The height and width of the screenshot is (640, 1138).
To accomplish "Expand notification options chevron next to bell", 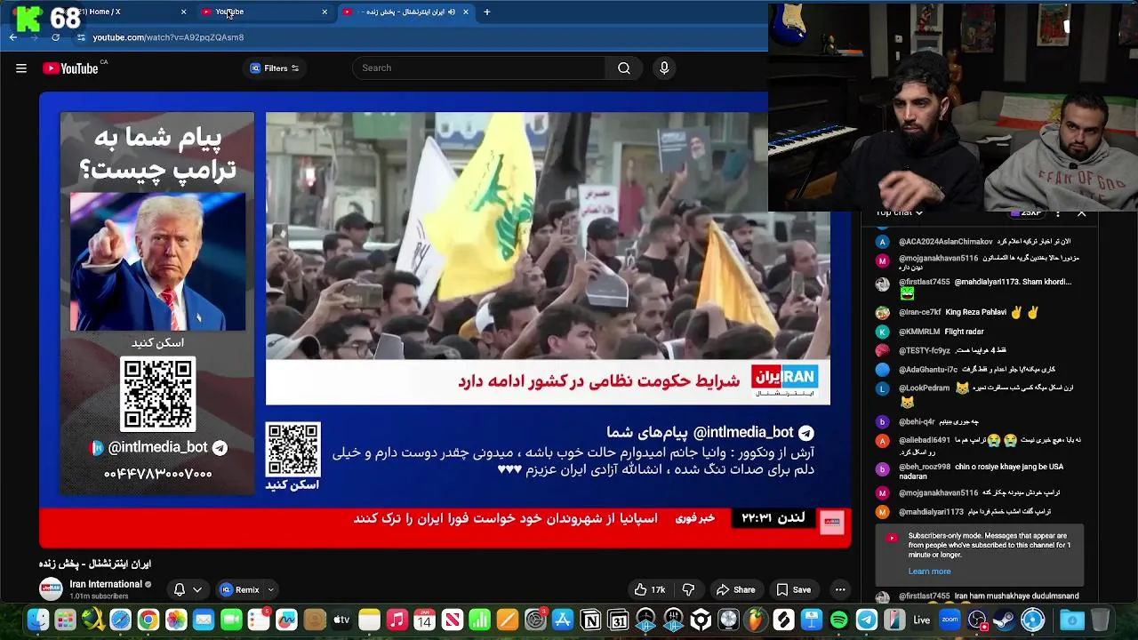I will [197, 589].
